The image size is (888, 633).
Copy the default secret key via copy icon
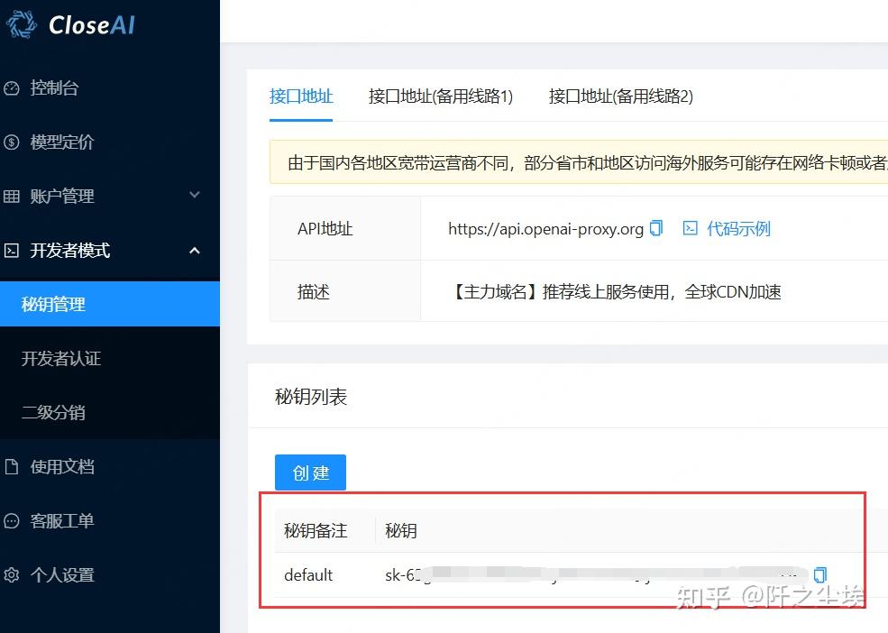[x=819, y=574]
